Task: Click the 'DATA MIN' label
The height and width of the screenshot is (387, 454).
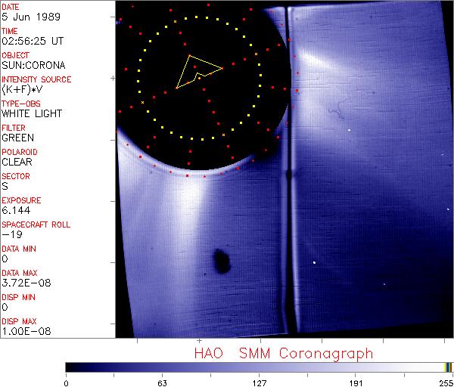Action: tap(19, 249)
